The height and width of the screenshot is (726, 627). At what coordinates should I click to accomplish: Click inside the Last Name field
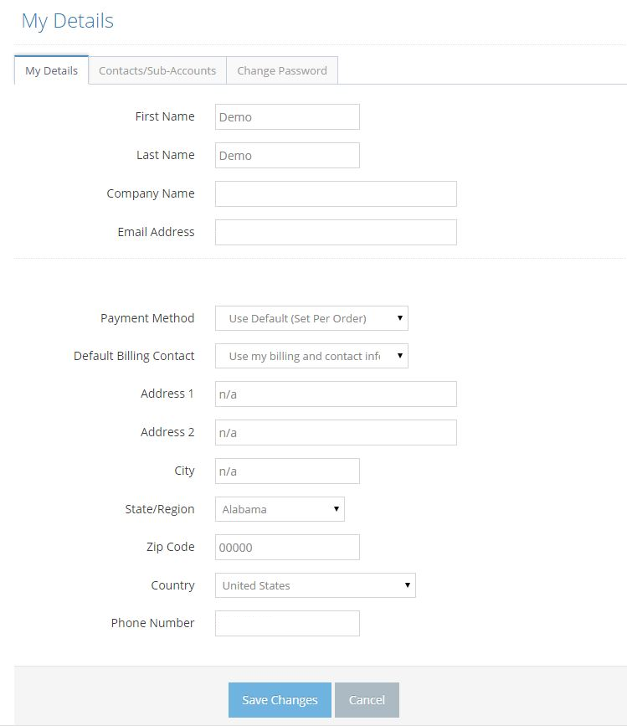(287, 155)
